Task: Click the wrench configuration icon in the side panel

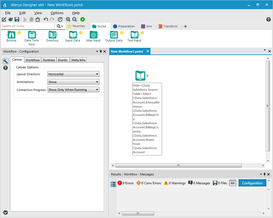Action: [6, 61]
